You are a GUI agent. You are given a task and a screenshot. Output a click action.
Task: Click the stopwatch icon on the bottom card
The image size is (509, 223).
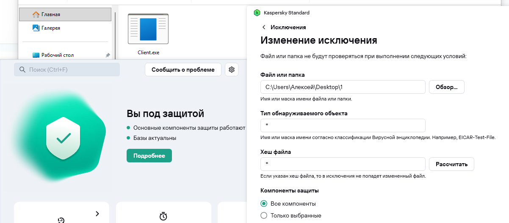[x=163, y=216]
